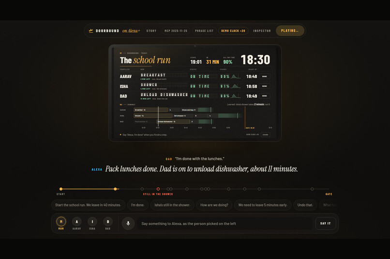Viewport: 390px width, 259px height.
Task: Toggle the Demo Clock +20 pill
Action: [233, 31]
